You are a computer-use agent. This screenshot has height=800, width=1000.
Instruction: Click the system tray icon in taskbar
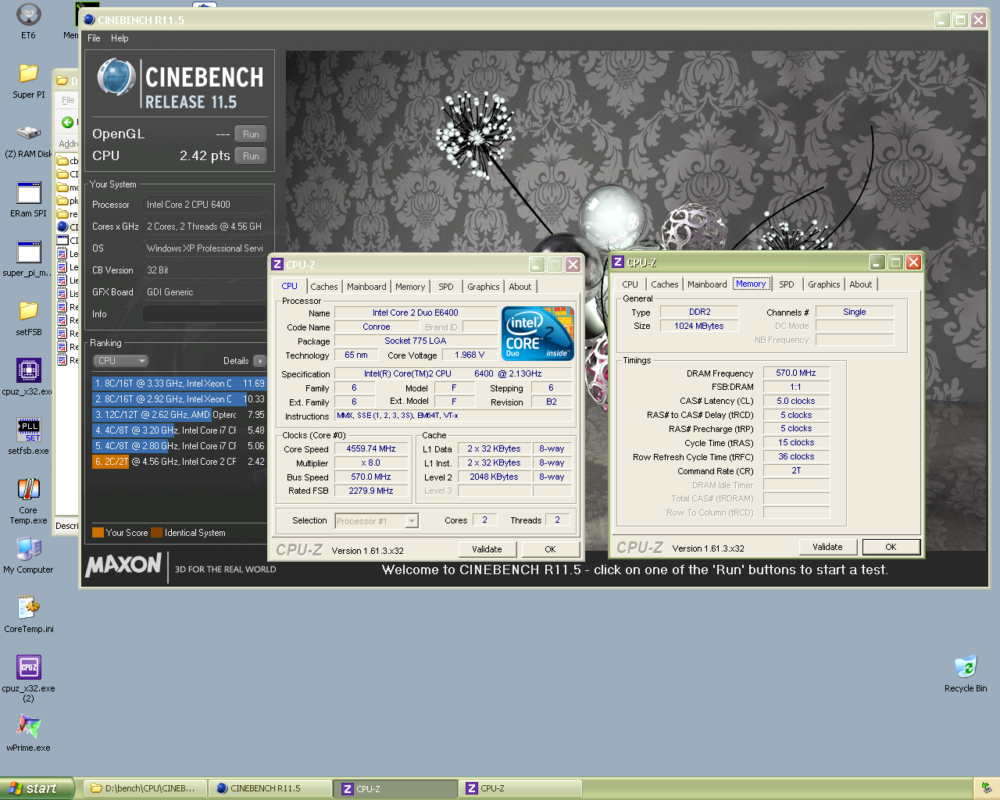click(986, 788)
